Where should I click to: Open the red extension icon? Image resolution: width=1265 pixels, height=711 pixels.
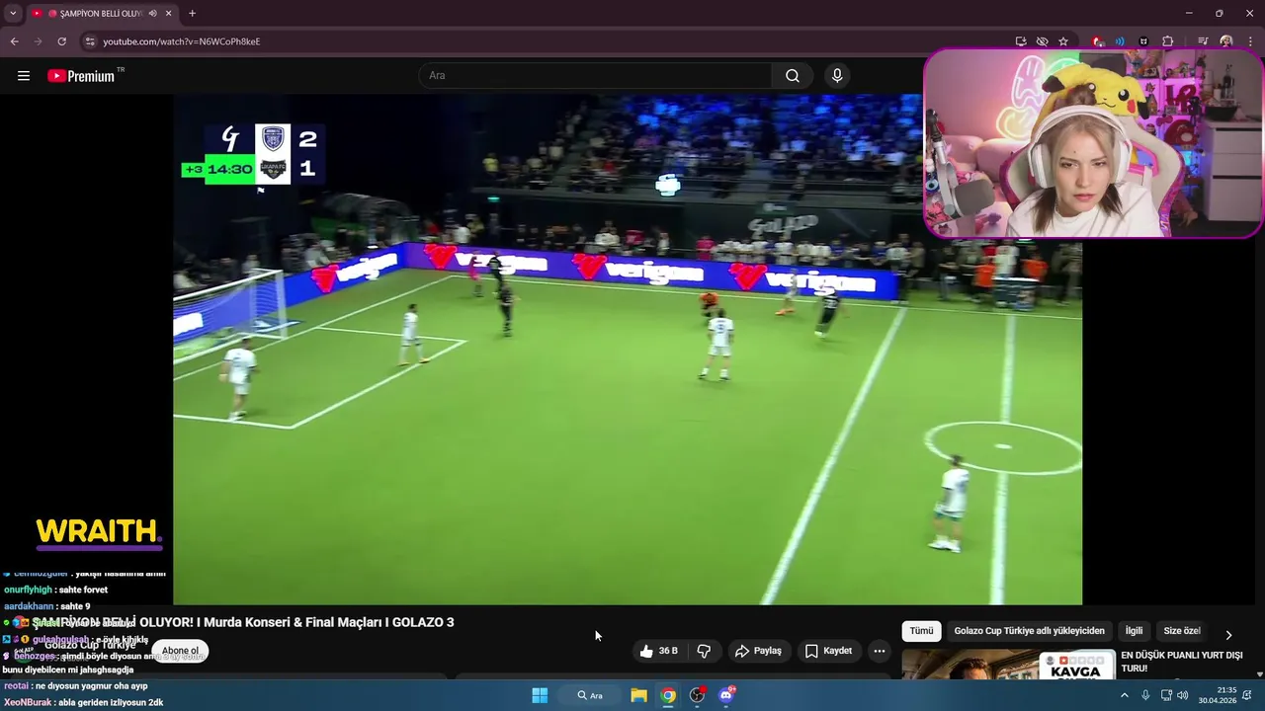1098,41
